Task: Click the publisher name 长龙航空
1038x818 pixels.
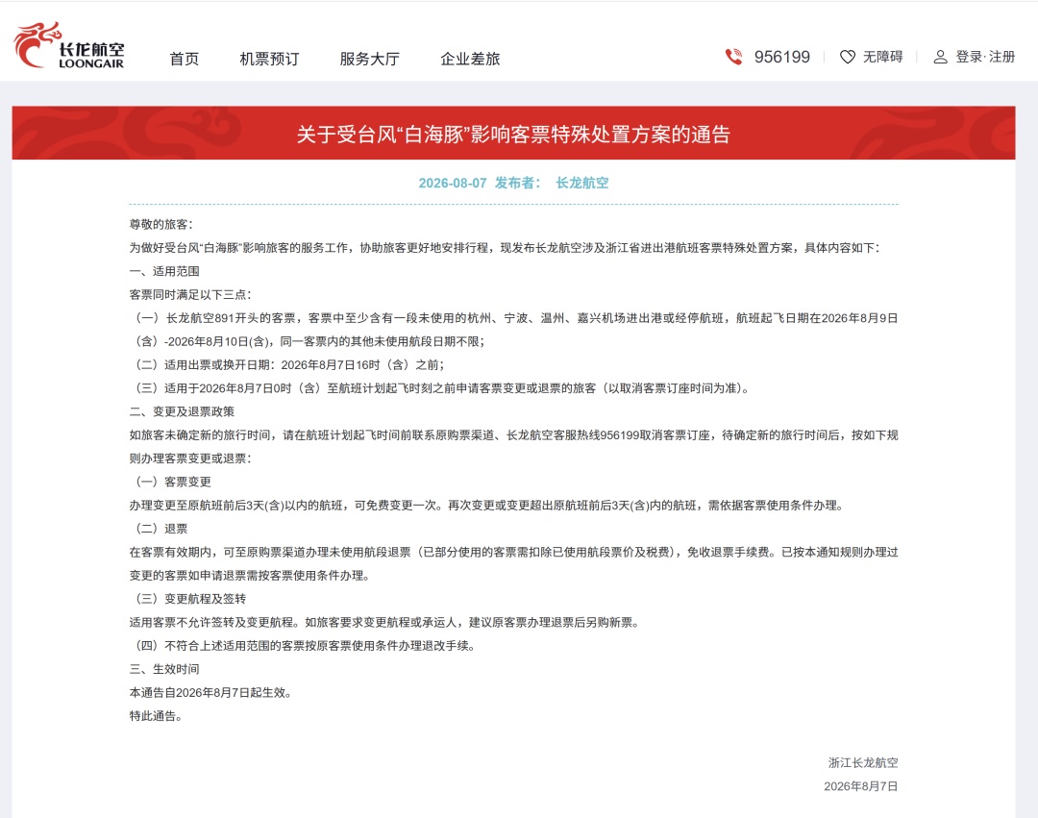Action: (x=581, y=183)
